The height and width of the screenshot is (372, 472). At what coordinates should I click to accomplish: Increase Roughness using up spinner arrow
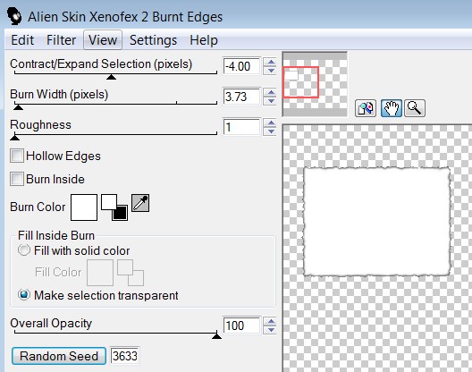(271, 123)
